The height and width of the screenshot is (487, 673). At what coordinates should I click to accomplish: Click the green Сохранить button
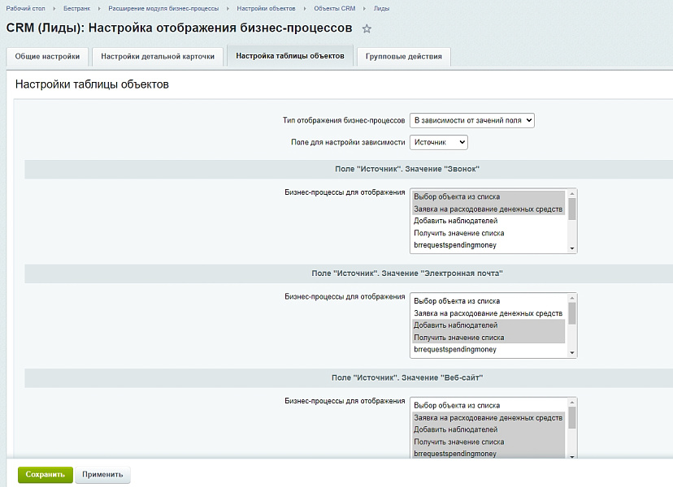[x=46, y=475]
